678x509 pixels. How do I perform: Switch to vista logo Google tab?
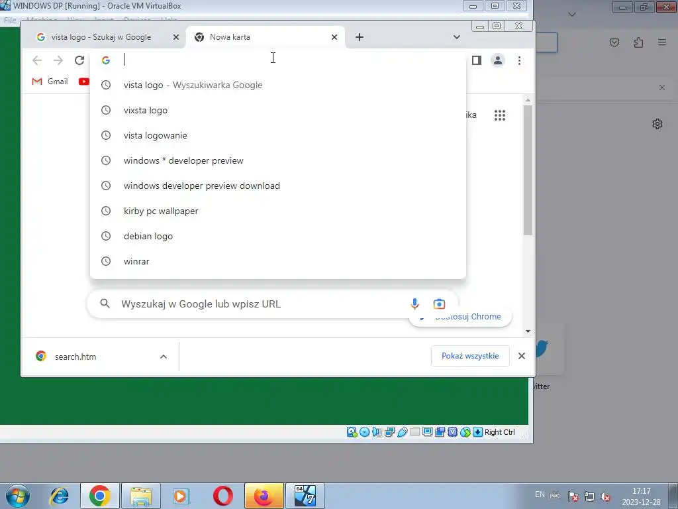point(101,37)
